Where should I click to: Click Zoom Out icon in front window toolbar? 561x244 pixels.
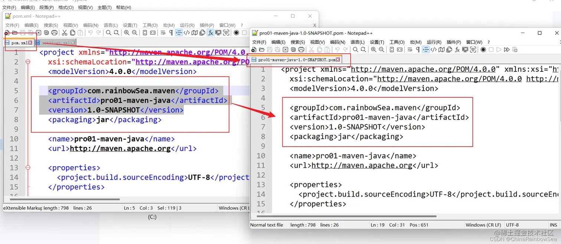point(381,50)
